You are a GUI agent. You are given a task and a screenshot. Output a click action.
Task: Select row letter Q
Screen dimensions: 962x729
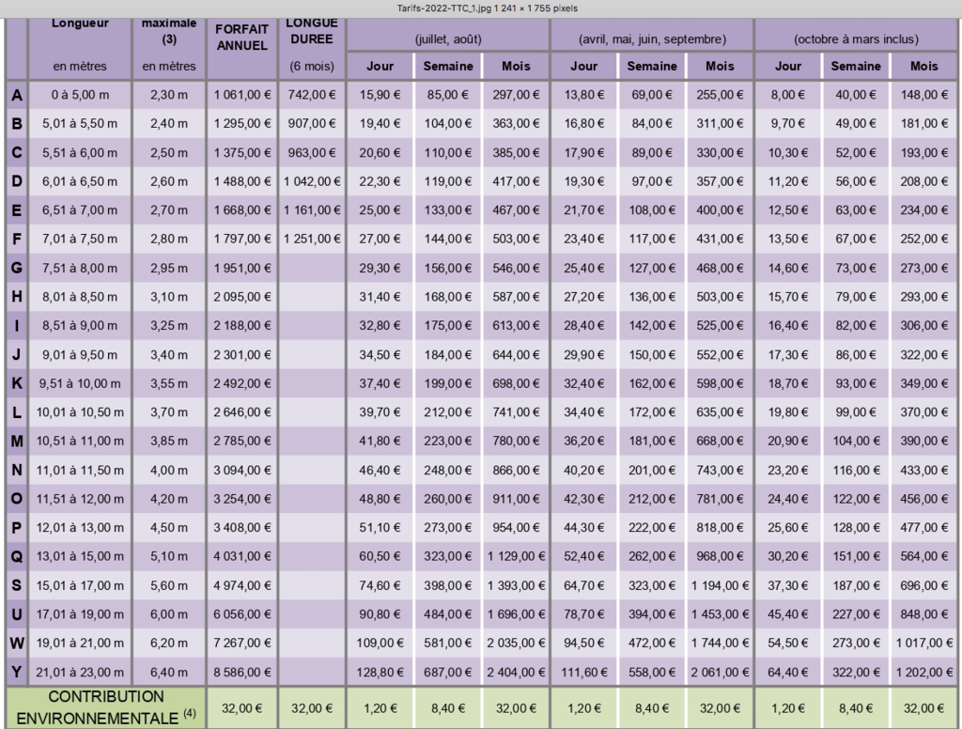click(17, 556)
